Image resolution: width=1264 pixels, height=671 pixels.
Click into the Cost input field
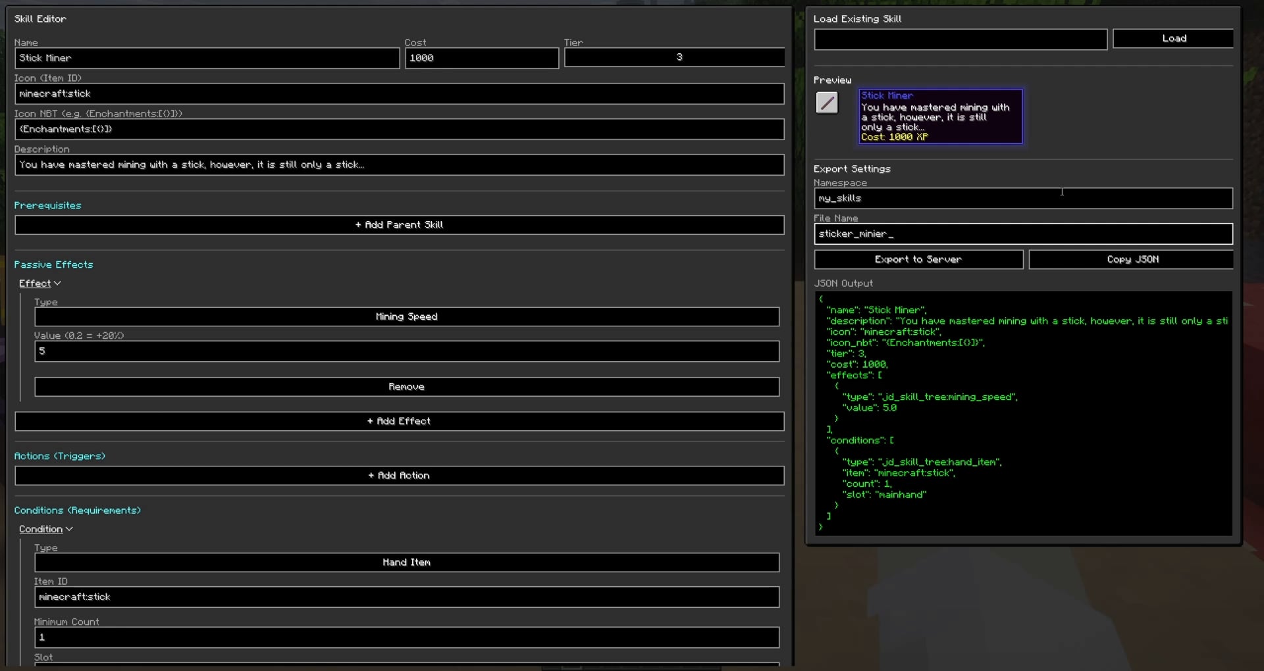(481, 58)
